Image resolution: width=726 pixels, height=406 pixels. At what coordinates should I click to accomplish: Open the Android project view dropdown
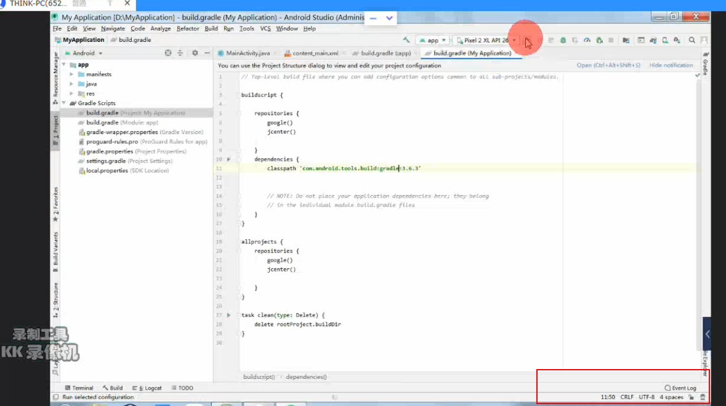pyautogui.click(x=84, y=53)
